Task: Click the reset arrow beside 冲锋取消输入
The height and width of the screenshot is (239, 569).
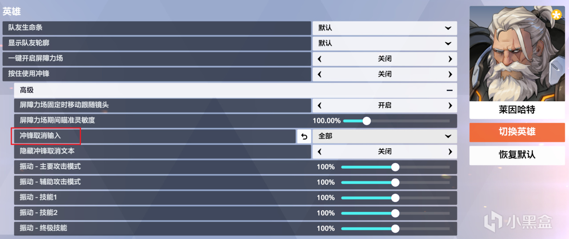Action: click(304, 136)
